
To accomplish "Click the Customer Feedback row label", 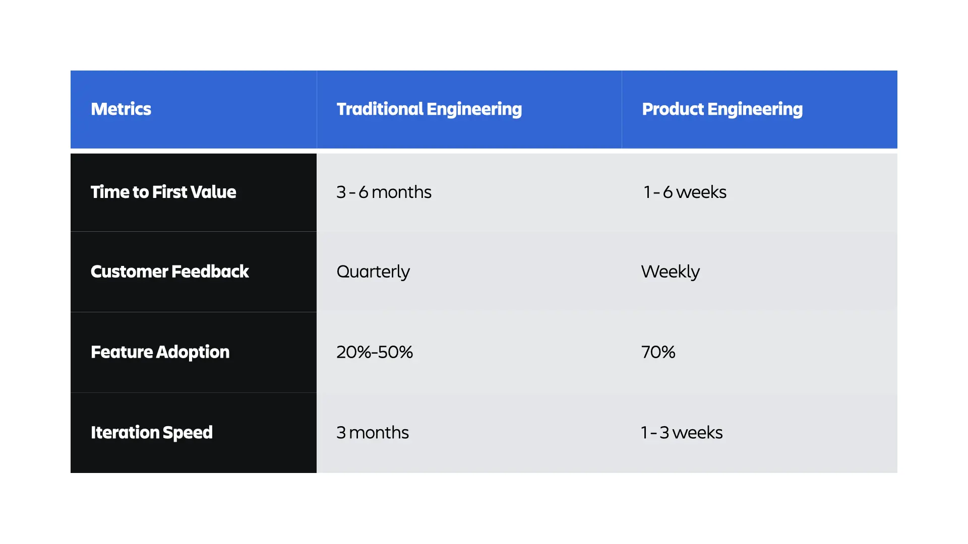I will point(194,272).
